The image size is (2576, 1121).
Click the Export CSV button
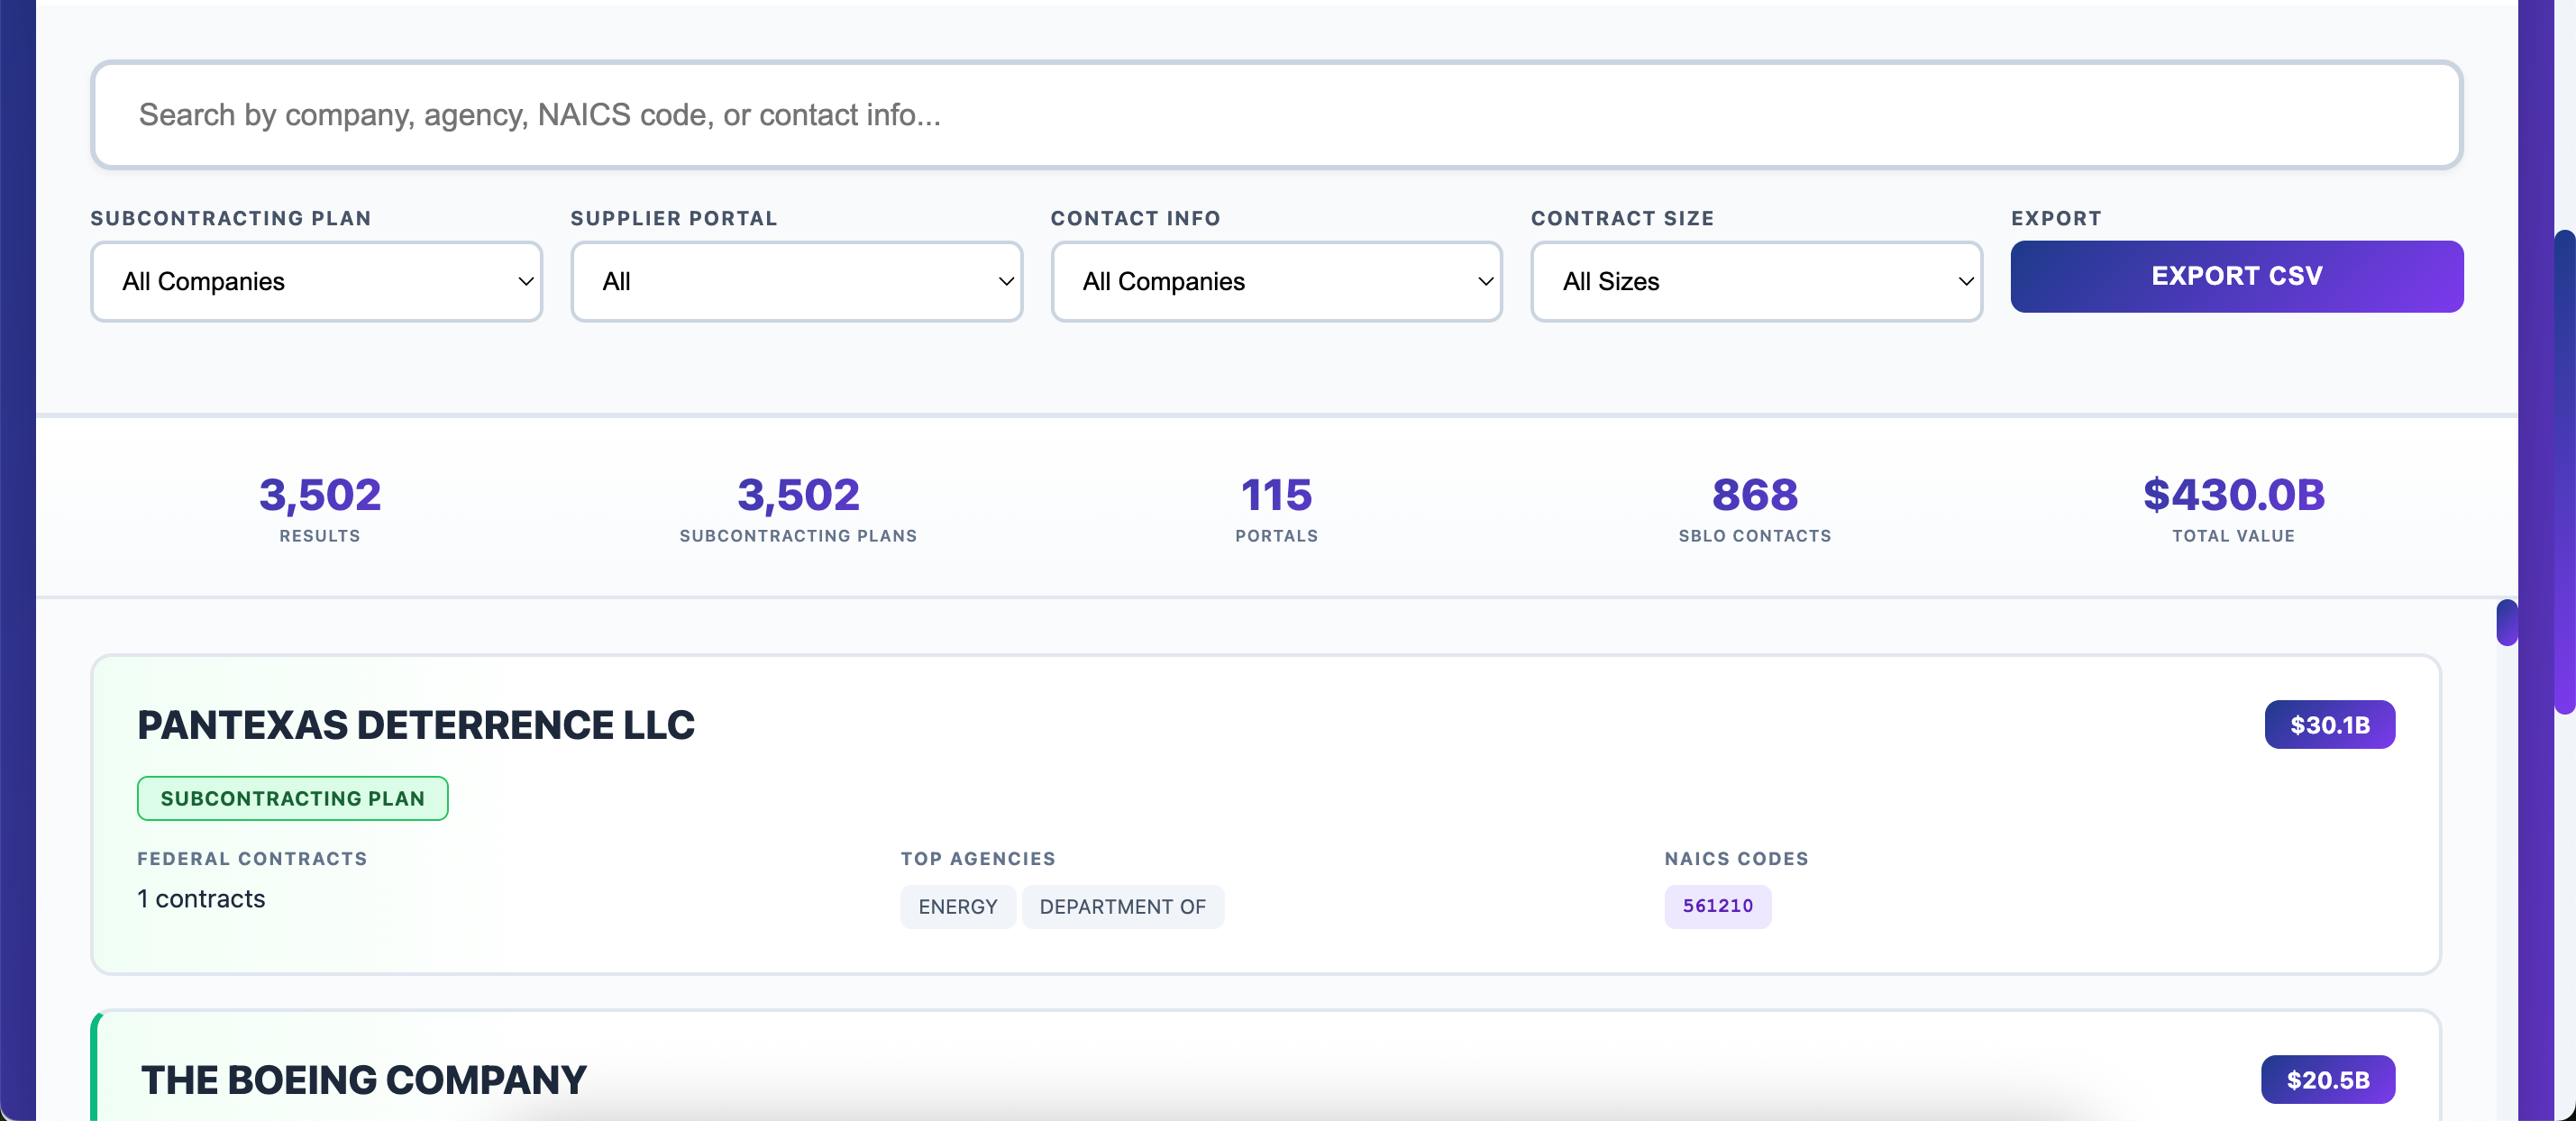coord(2236,276)
